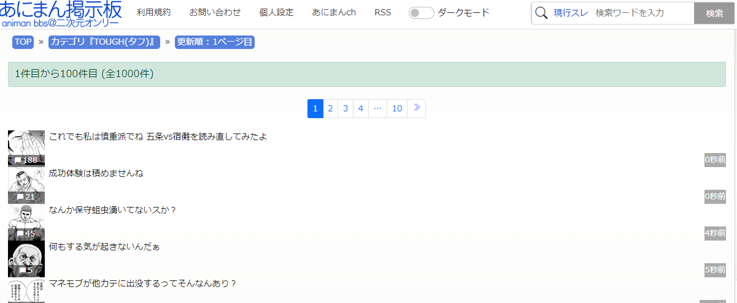This screenshot has width=737, height=303.
Task: Click the 5秒前 timestamp badge
Action: click(715, 270)
